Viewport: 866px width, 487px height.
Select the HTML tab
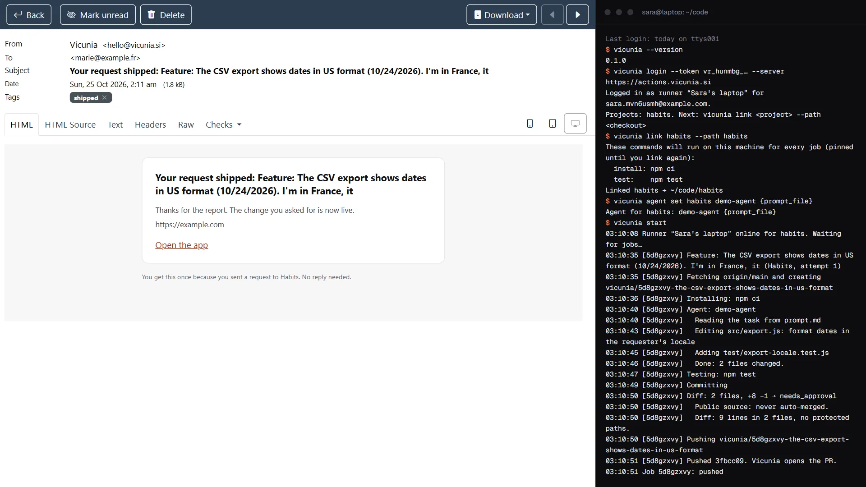pos(22,125)
